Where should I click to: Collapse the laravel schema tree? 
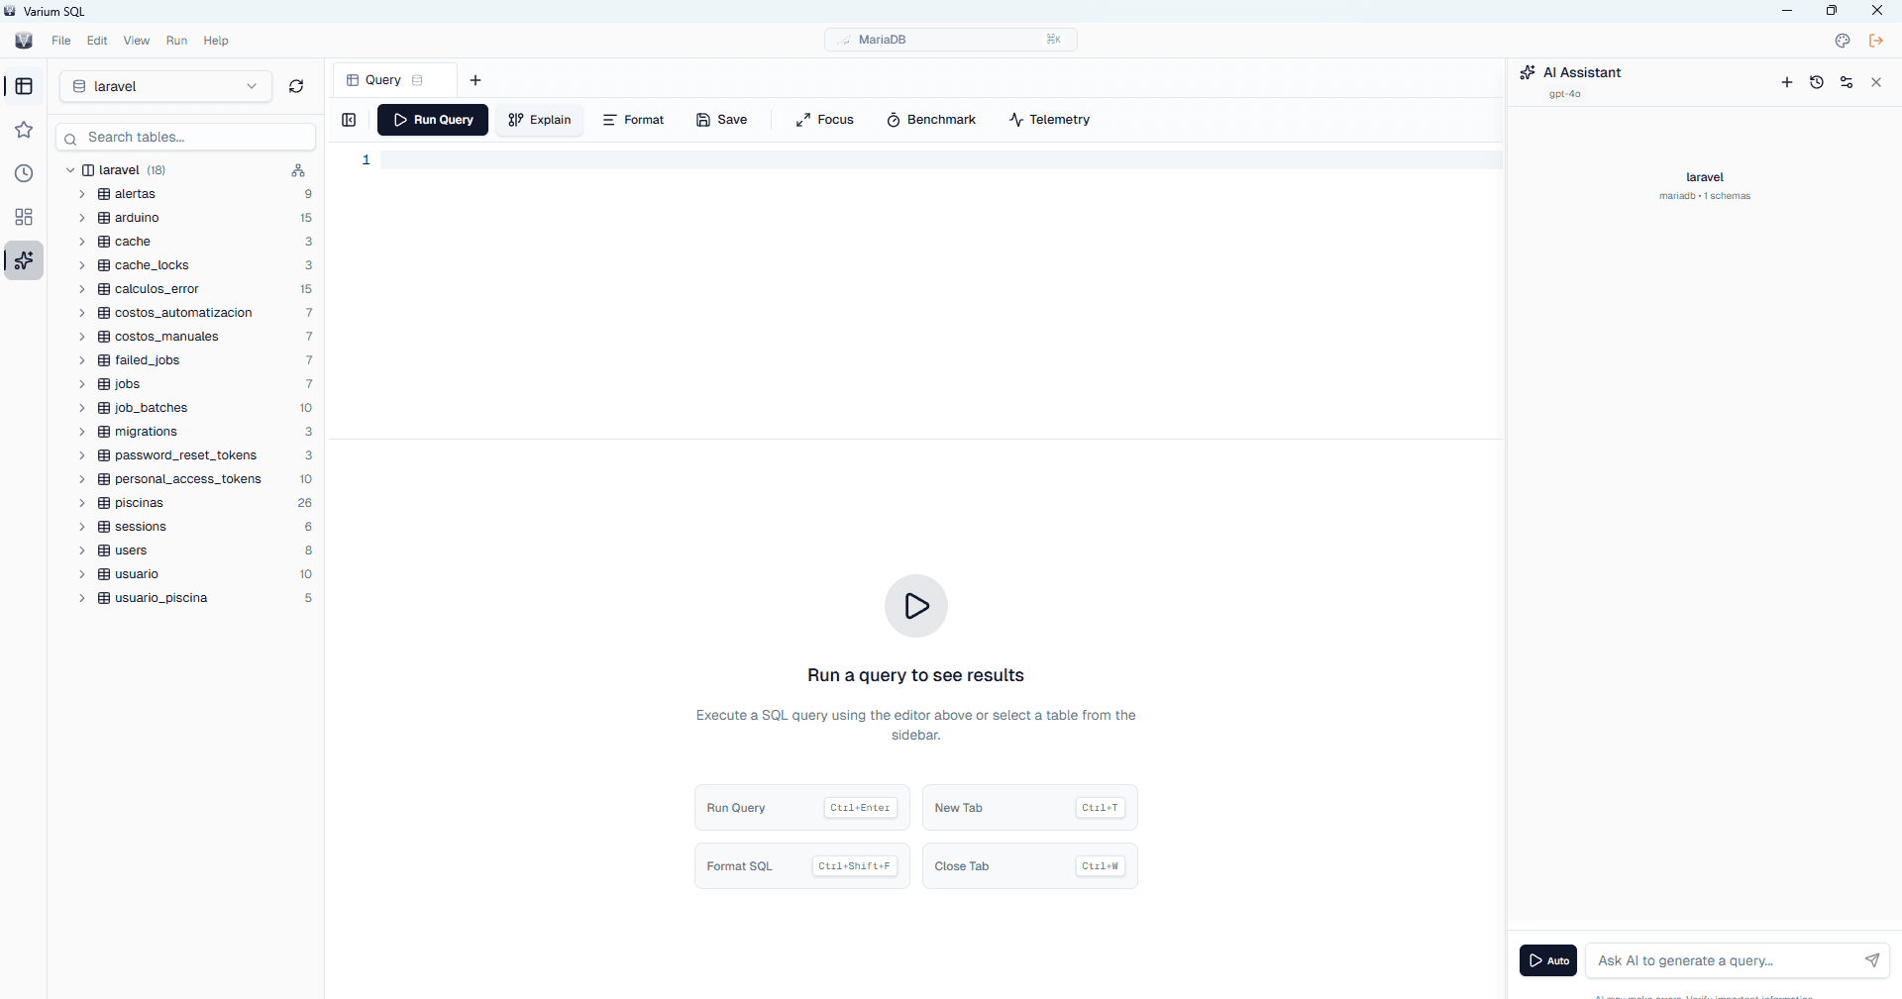click(70, 169)
